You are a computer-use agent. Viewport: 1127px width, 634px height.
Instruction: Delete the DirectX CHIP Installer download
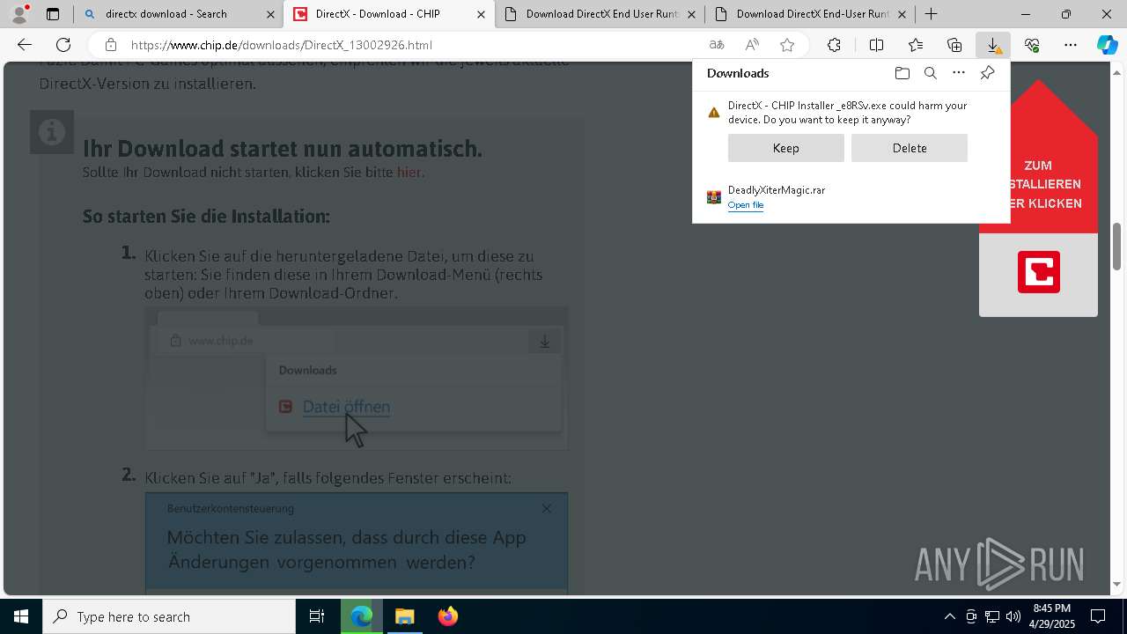click(x=909, y=148)
